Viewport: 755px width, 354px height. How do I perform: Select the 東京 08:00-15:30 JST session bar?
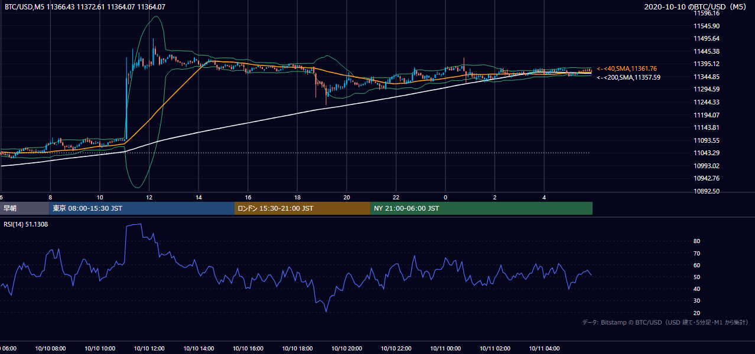[x=142, y=208]
